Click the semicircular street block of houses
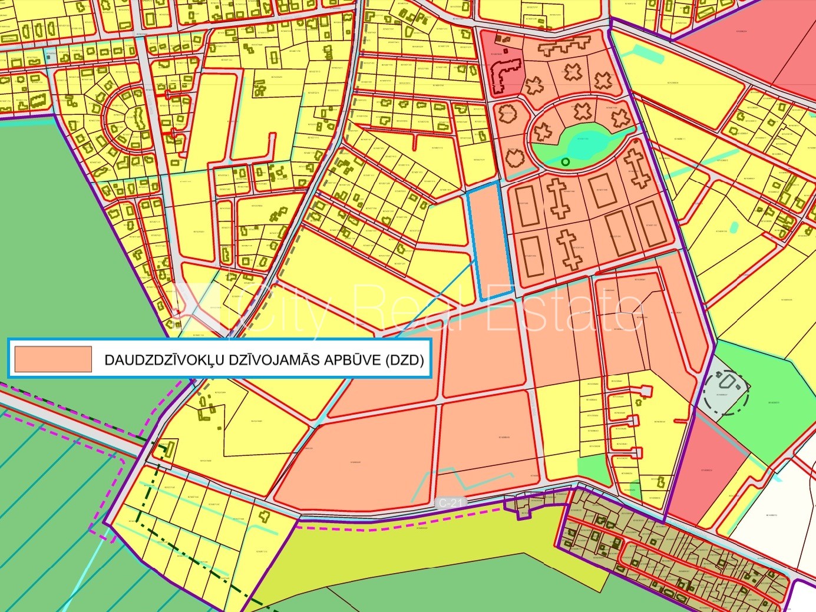This screenshot has height=612, width=816. point(127,117)
